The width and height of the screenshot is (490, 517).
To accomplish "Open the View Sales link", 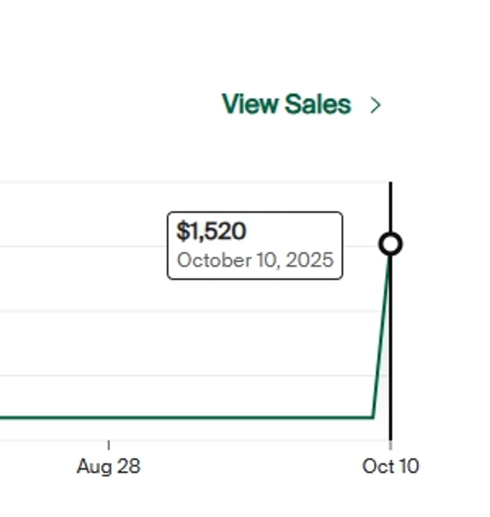I will [286, 104].
